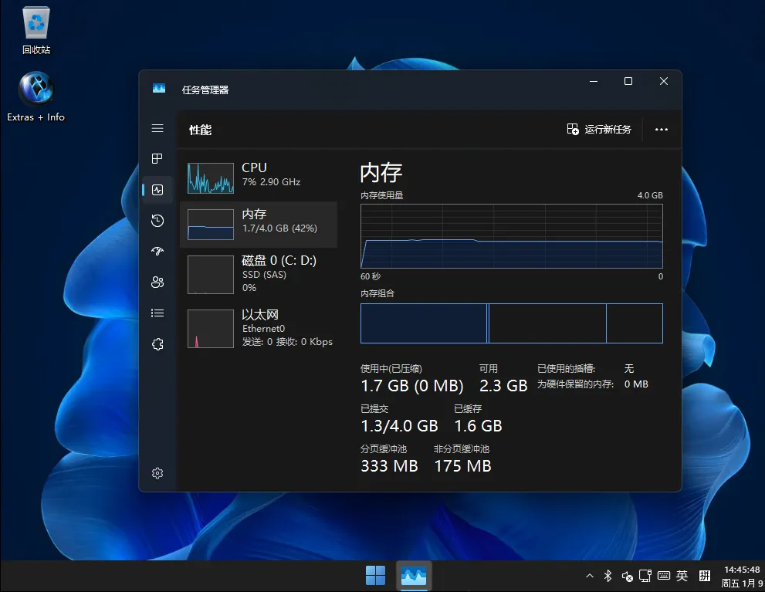Open the Processes page in Task Manager
Viewport: 765px width, 592px height.
coord(157,159)
